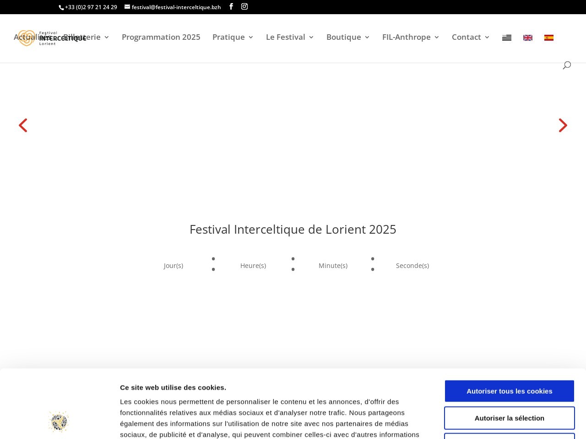Image resolution: width=586 pixels, height=439 pixels.
Task: Open the Facebook page icon
Action: [x=231, y=6]
